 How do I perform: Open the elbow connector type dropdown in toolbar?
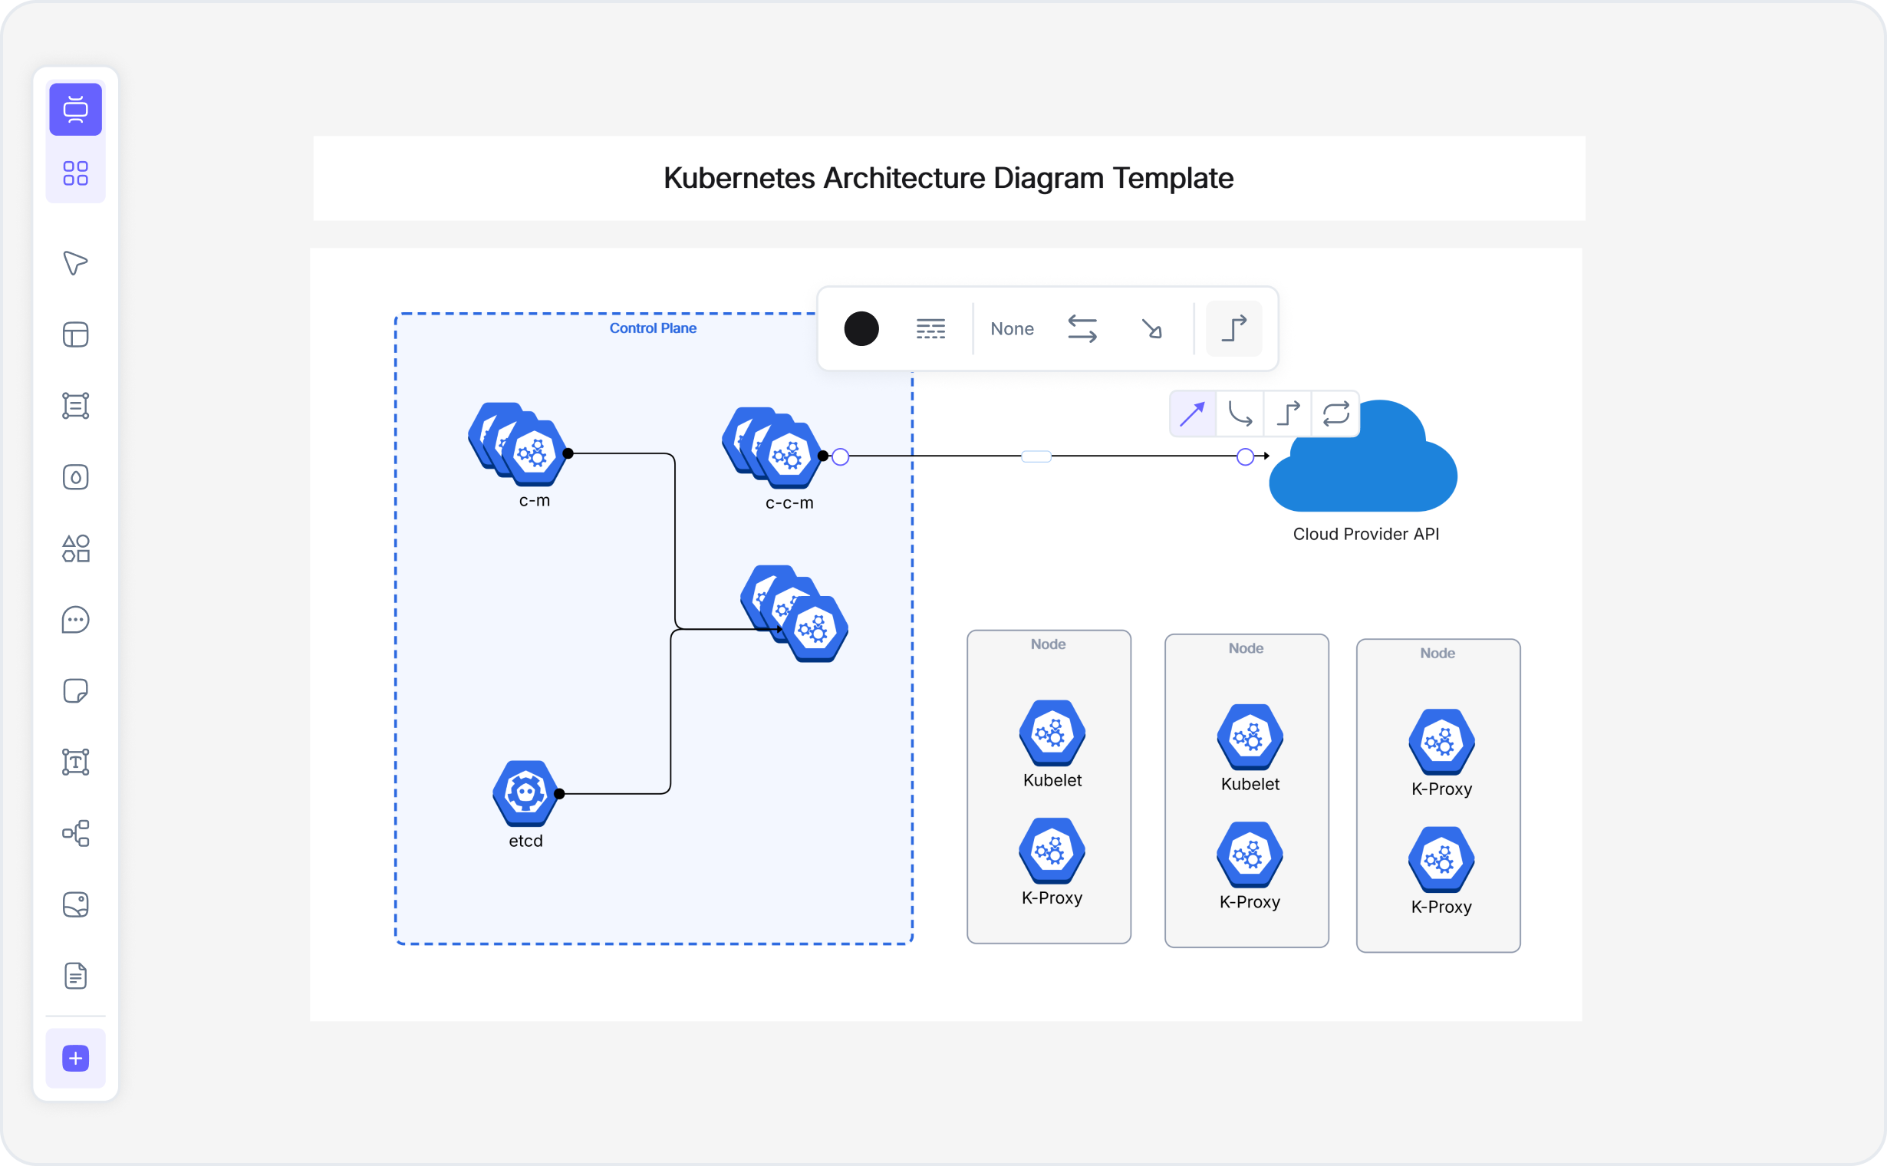1234,329
